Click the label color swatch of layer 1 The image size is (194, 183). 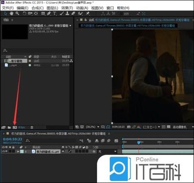point(22,151)
